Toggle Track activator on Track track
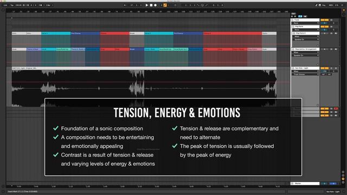The width and height of the screenshot is (347, 195). (x=324, y=20)
